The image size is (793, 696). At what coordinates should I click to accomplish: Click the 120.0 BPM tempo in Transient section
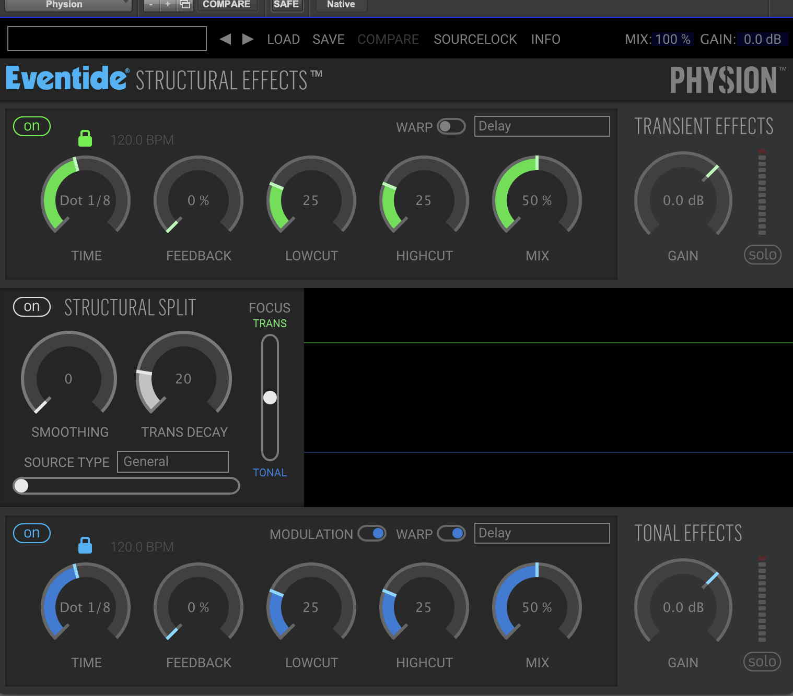click(x=142, y=140)
